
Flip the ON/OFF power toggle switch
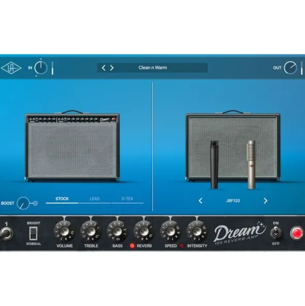pos(276,232)
